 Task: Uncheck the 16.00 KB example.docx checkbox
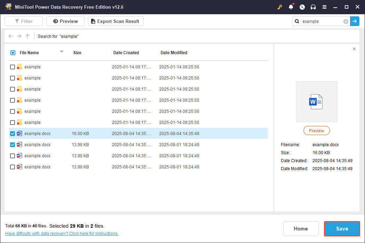pyautogui.click(x=13, y=134)
